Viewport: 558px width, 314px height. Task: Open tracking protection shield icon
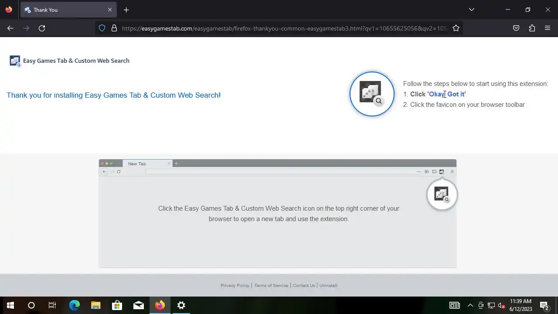click(102, 28)
